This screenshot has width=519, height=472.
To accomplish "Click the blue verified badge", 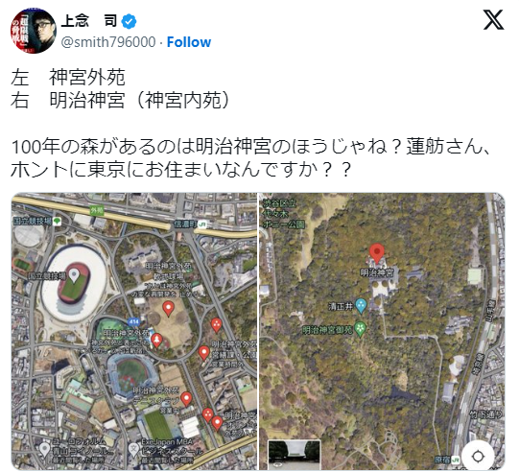I will click(130, 21).
